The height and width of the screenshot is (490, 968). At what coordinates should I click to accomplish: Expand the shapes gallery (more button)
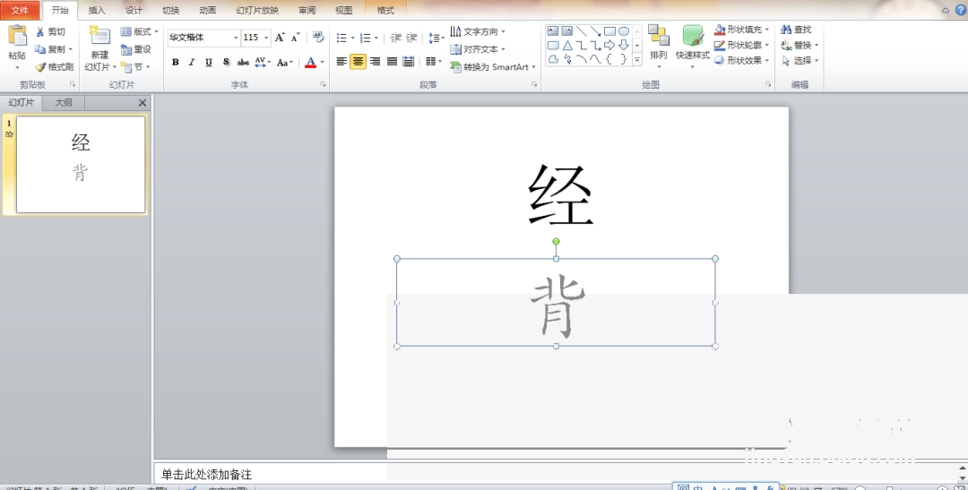pos(637,59)
